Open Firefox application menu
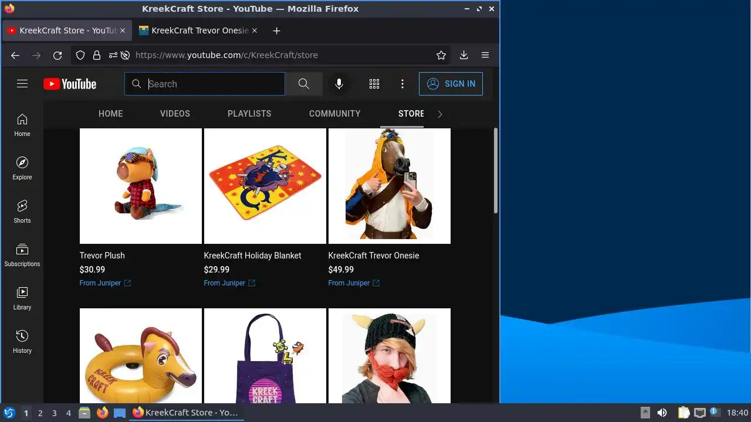Viewport: 751px width, 422px height. [x=485, y=55]
